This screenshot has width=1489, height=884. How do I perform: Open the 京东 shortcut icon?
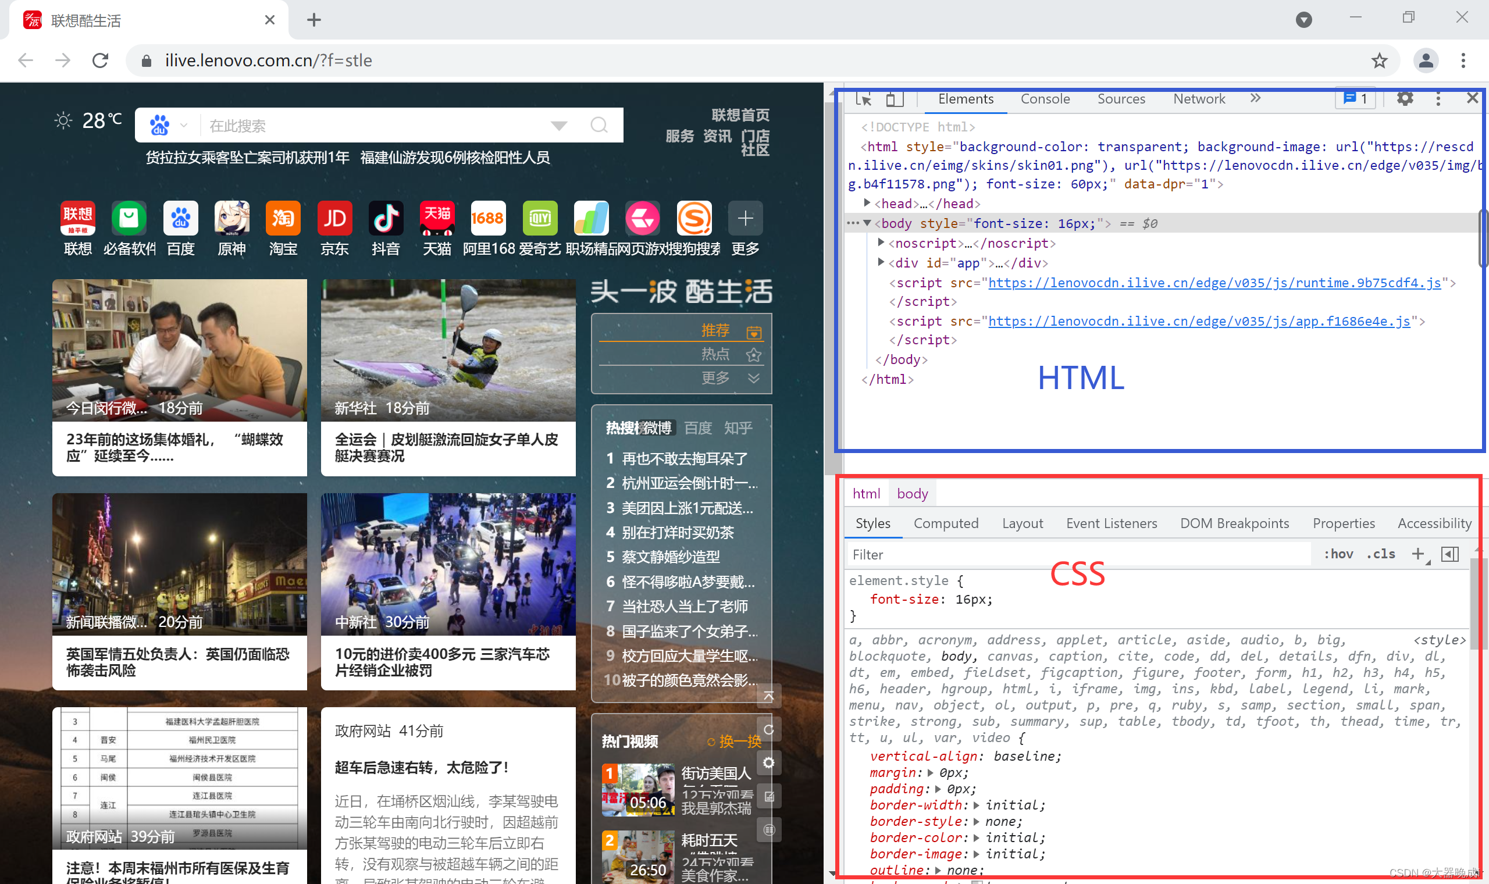click(x=334, y=218)
